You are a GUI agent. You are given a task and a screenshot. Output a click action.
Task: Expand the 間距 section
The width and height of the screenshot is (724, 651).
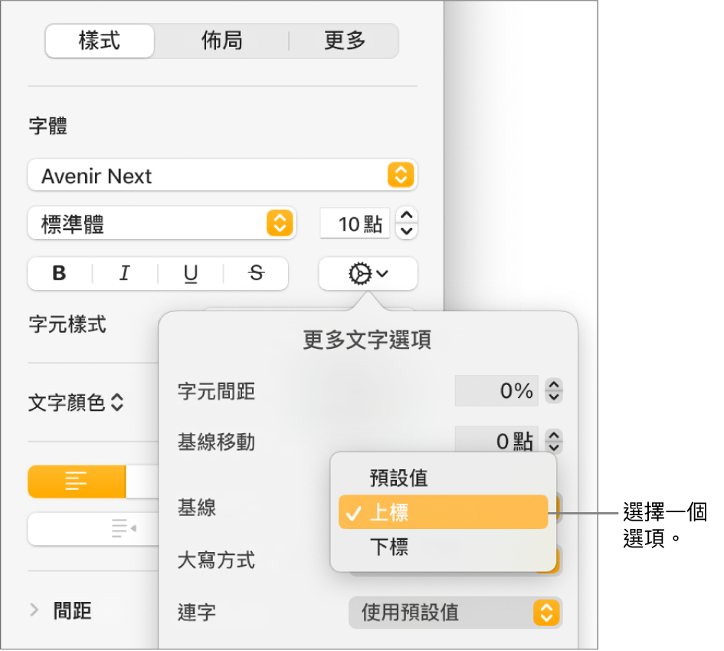(x=34, y=610)
